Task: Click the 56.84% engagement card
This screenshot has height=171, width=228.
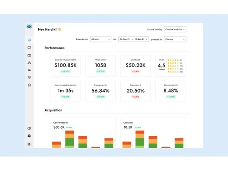Action: click(x=100, y=91)
